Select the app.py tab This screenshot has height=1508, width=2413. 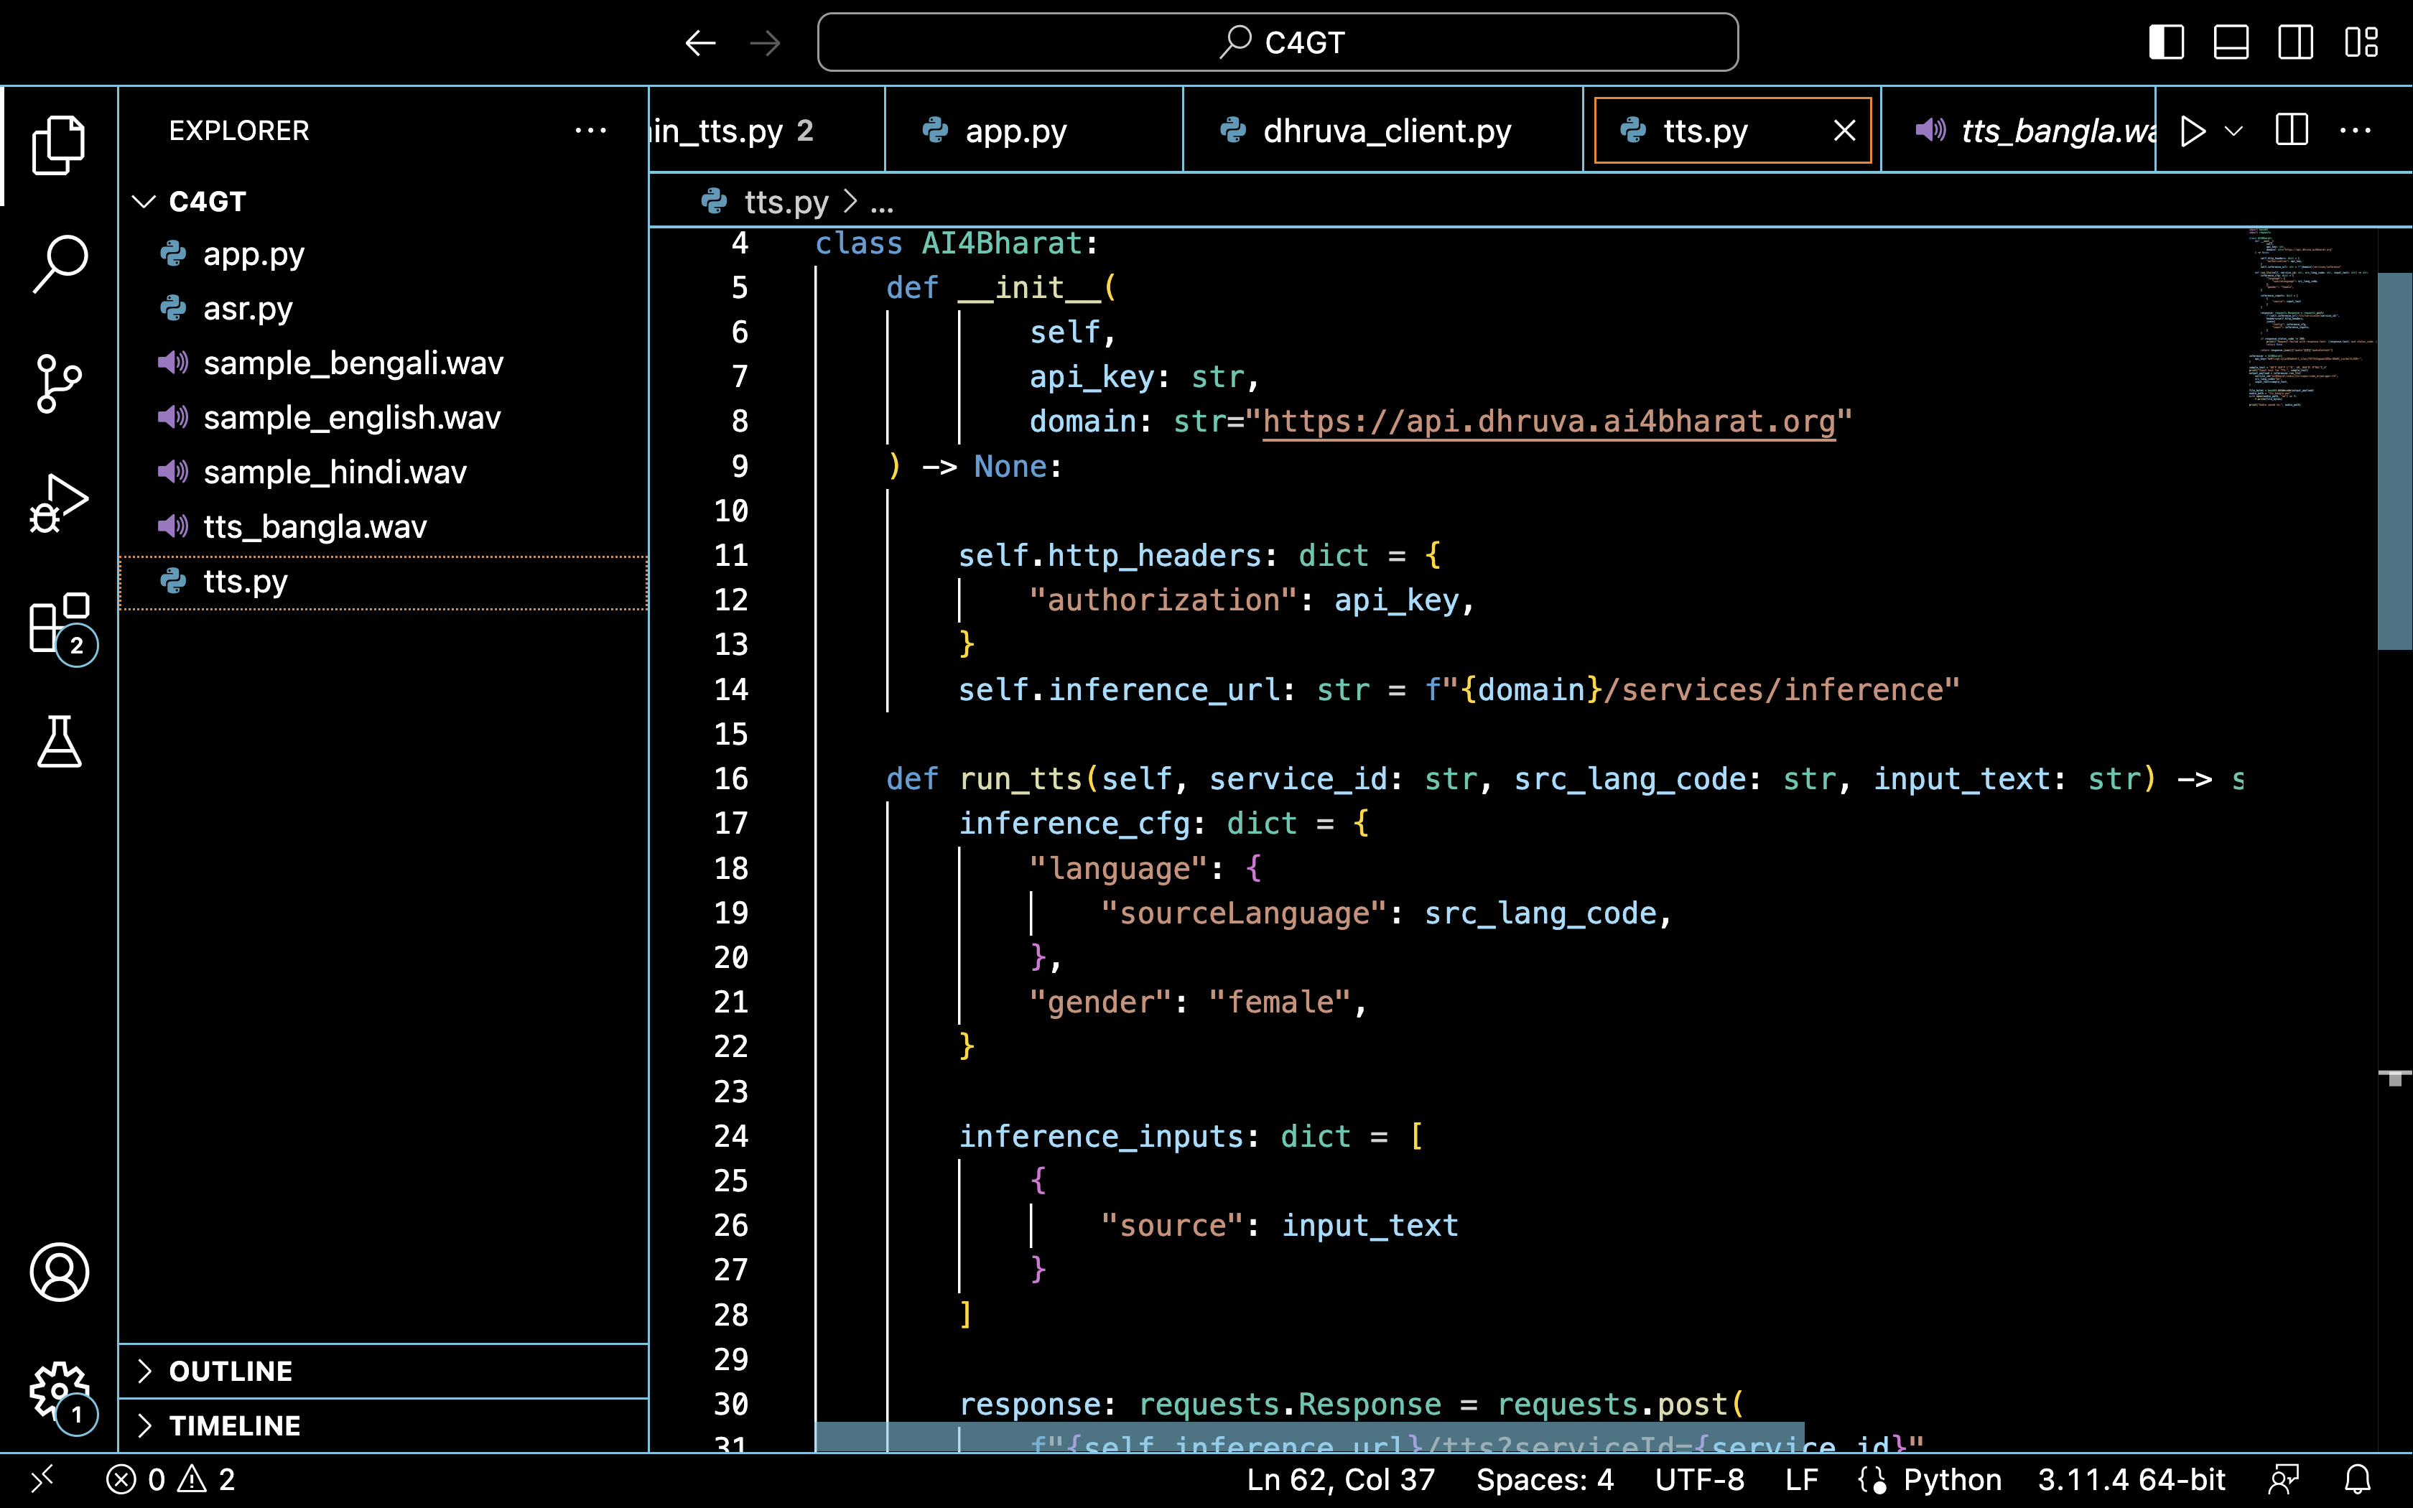[x=1016, y=130]
